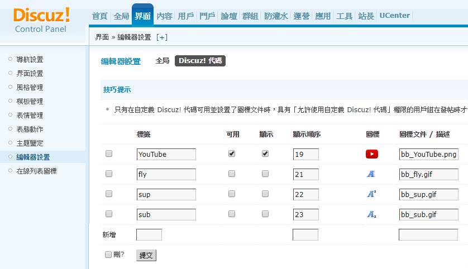
Task: Click the [+] add shortcut link
Action: pyautogui.click(x=162, y=37)
